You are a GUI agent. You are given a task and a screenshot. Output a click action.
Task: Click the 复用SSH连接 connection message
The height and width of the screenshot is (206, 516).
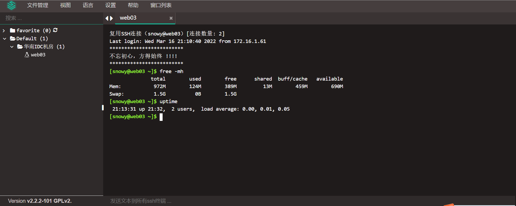pos(167,34)
